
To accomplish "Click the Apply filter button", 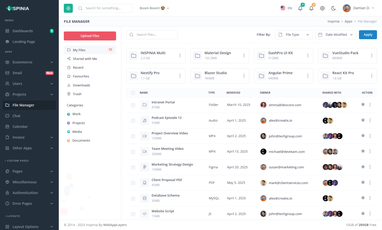I will pyautogui.click(x=368, y=34).
